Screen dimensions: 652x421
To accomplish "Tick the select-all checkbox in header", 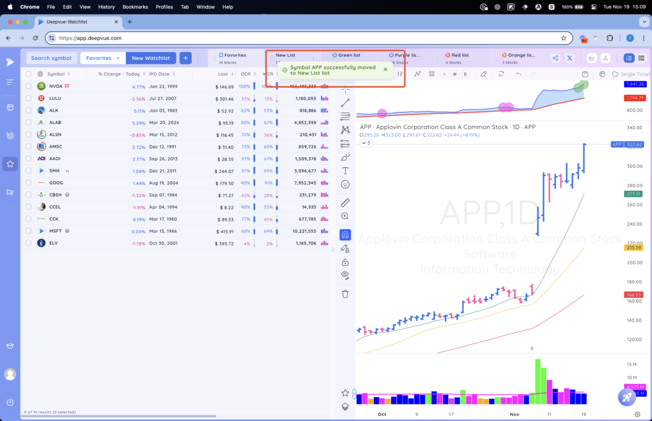I will [28, 74].
